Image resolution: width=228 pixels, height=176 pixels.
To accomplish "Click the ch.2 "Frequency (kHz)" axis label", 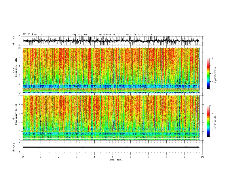I will [x=16, y=114].
